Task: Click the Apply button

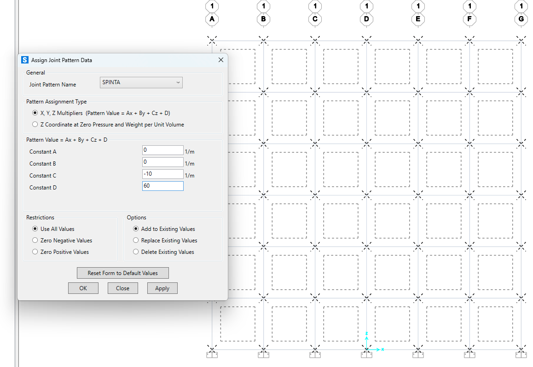Action: [x=162, y=288]
